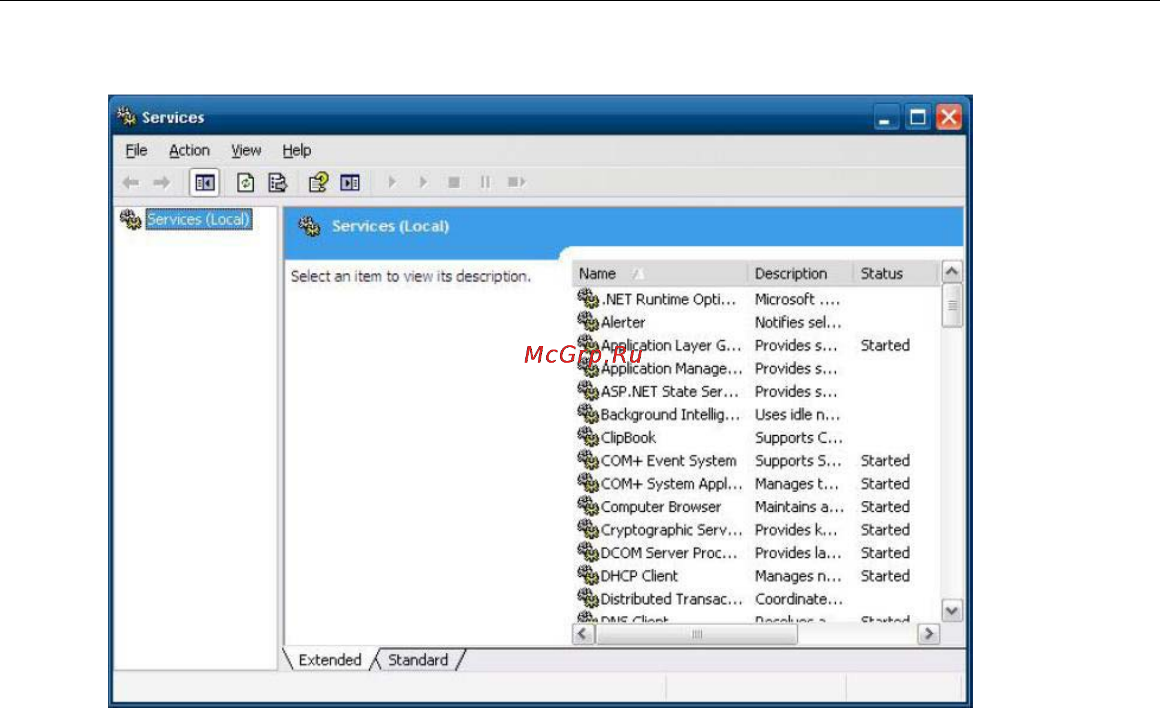Click the horizontal scrollbar thumb

696,634
